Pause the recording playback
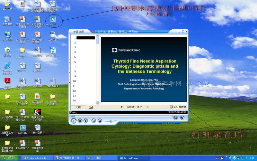The image size is (257, 161). (x=80, y=121)
